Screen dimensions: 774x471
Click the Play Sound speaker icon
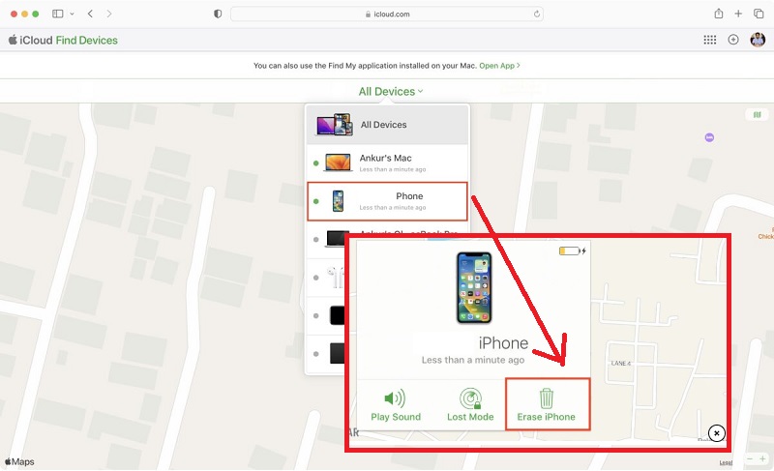[394, 397]
